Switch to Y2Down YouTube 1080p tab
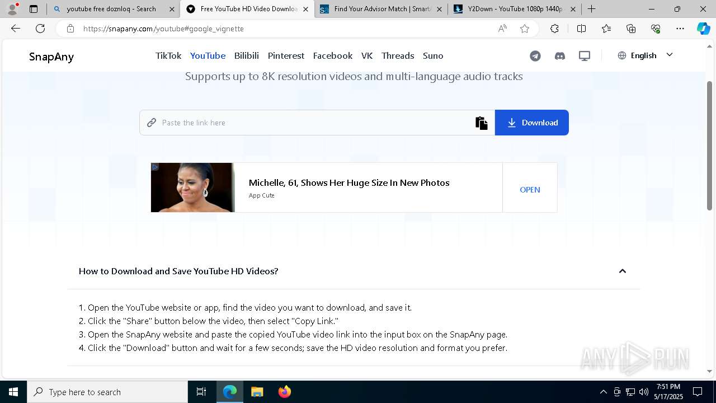716x403 pixels. 514,9
